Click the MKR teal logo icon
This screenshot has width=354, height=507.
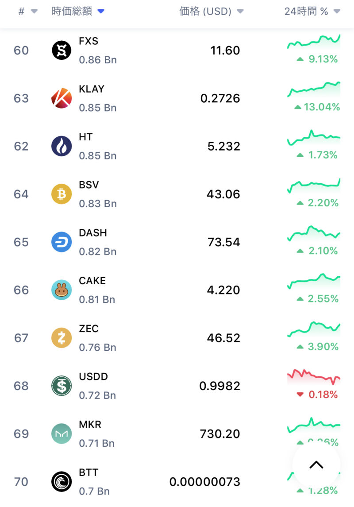coord(62,433)
